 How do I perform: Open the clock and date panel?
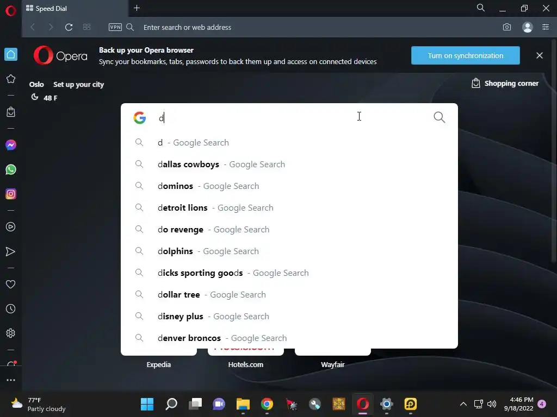tap(519, 404)
